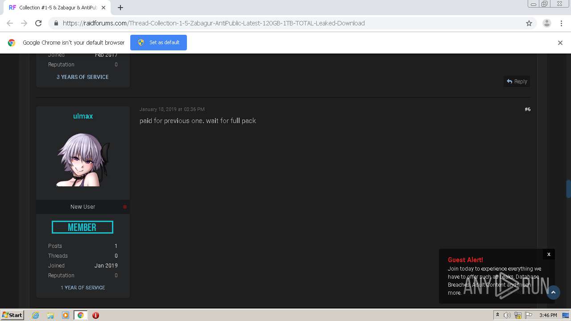Viewport: 571px width, 321px height.
Task: Open the Chrome profile avatar menu
Action: click(546, 23)
